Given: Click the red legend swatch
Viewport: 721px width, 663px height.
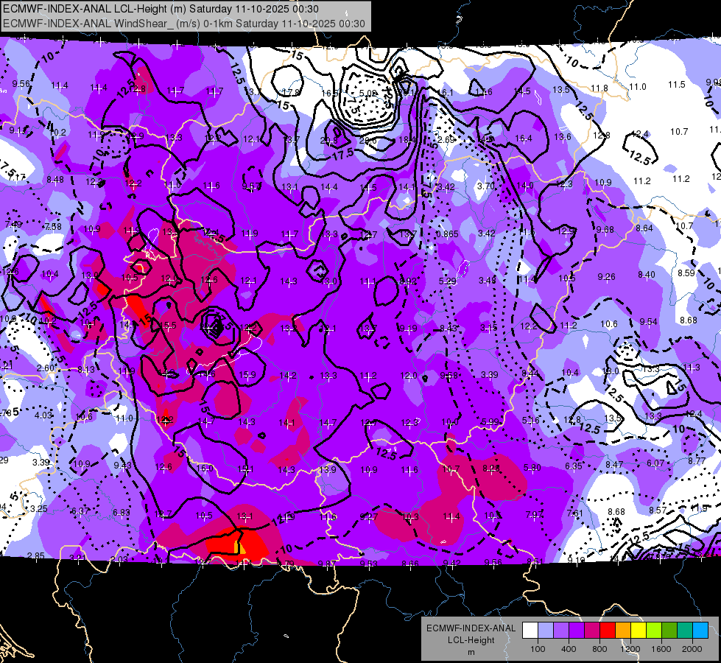Looking at the screenshot, I should (608, 631).
